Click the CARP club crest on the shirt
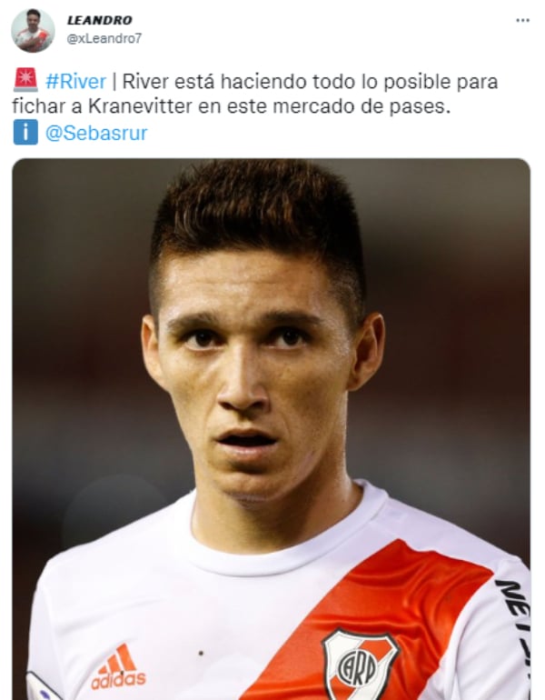This screenshot has height=700, width=545. 360,664
